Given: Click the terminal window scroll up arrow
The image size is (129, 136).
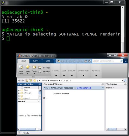Looking at the screenshot, I should pyautogui.click(x=122, y=8).
